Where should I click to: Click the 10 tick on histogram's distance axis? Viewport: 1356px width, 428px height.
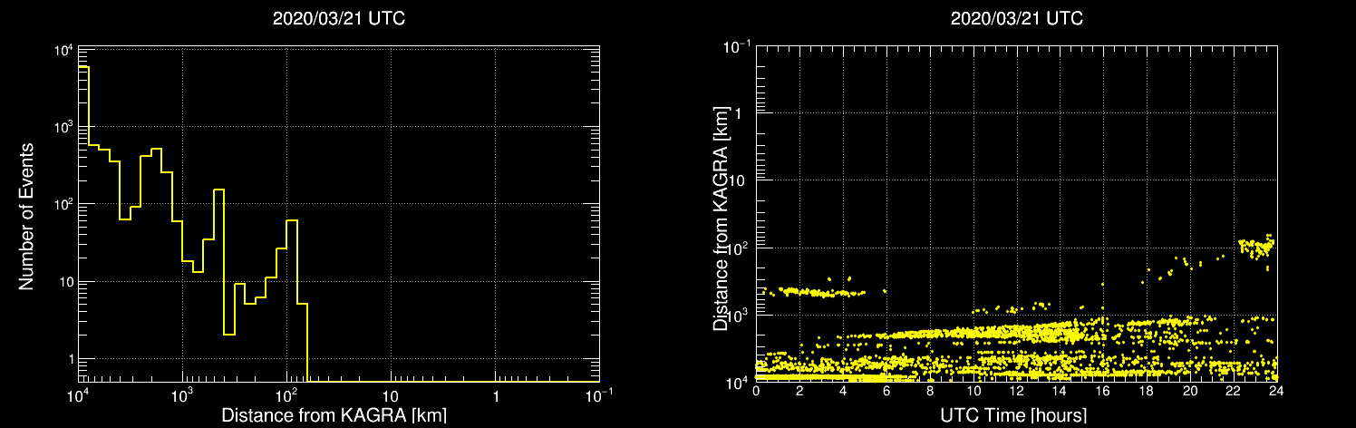point(392,396)
